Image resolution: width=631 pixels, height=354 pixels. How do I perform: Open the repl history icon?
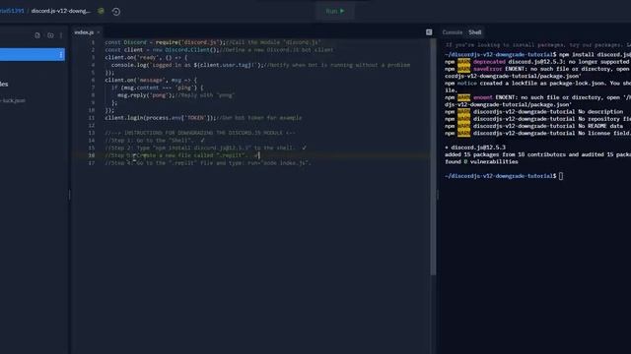point(116,12)
